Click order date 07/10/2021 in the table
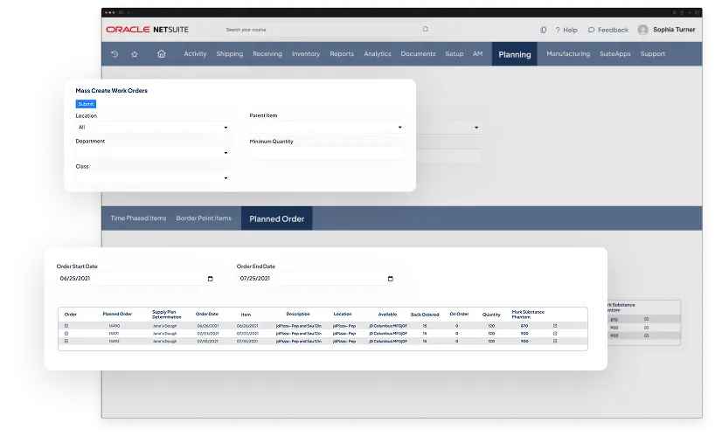 [x=207, y=341]
